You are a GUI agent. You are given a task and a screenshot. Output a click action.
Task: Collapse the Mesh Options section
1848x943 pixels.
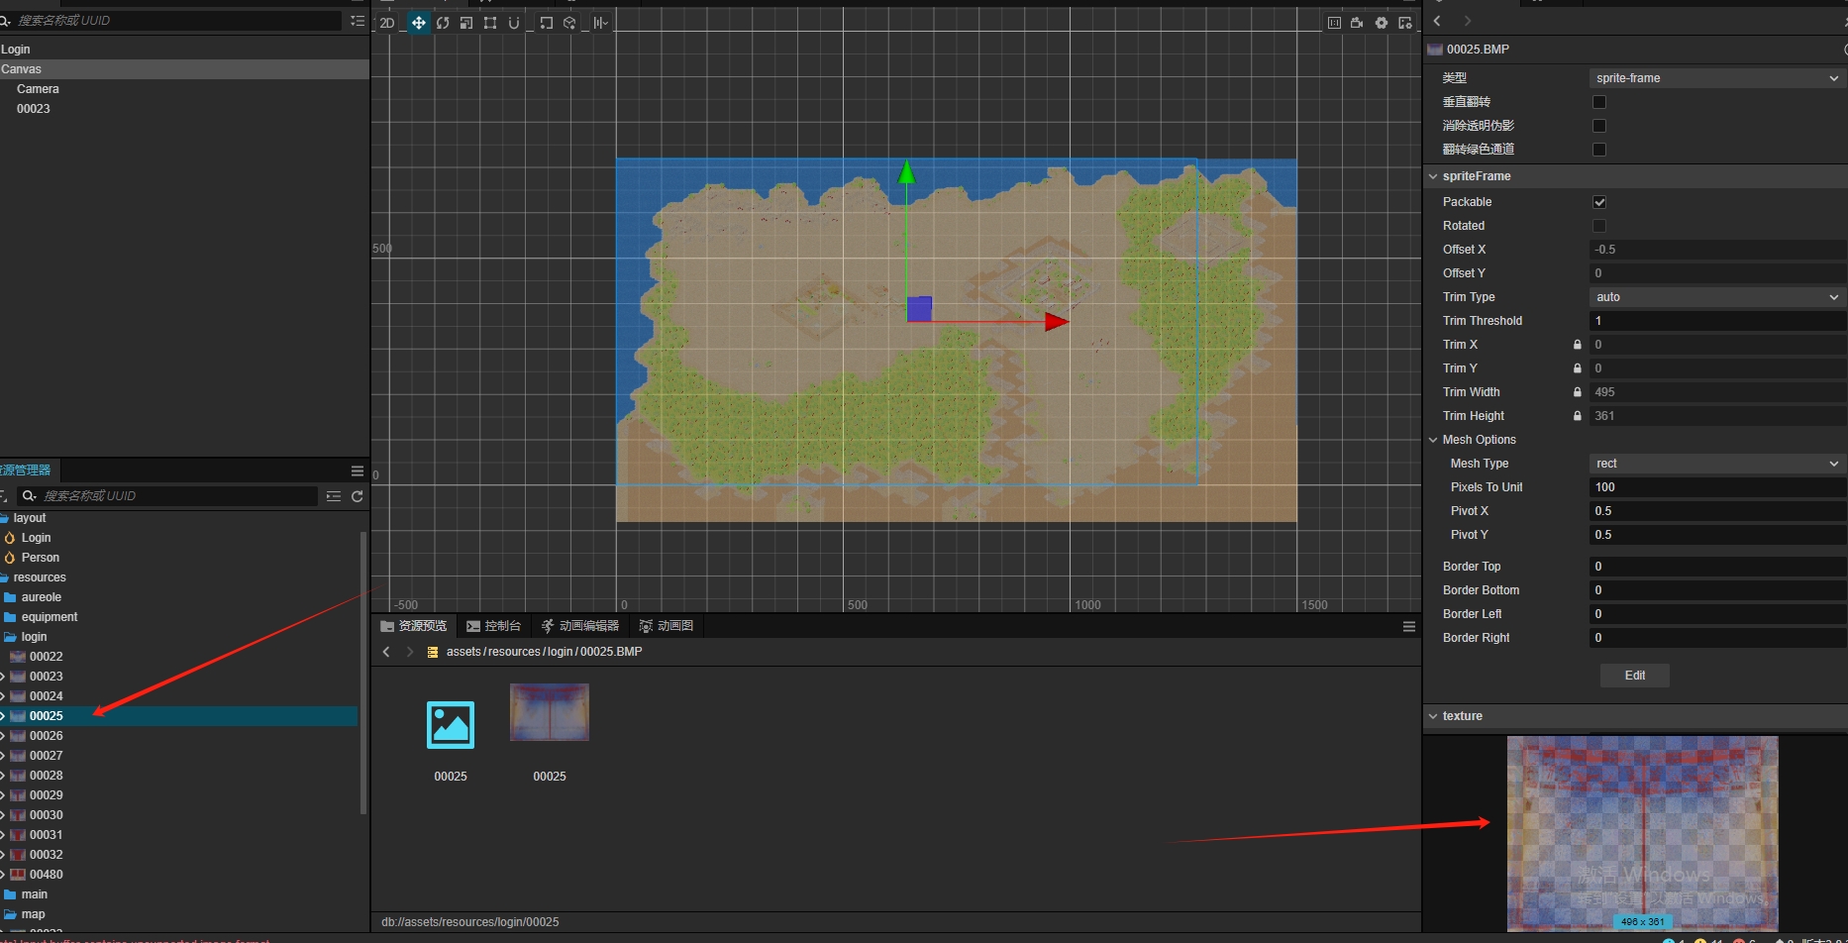click(1433, 440)
